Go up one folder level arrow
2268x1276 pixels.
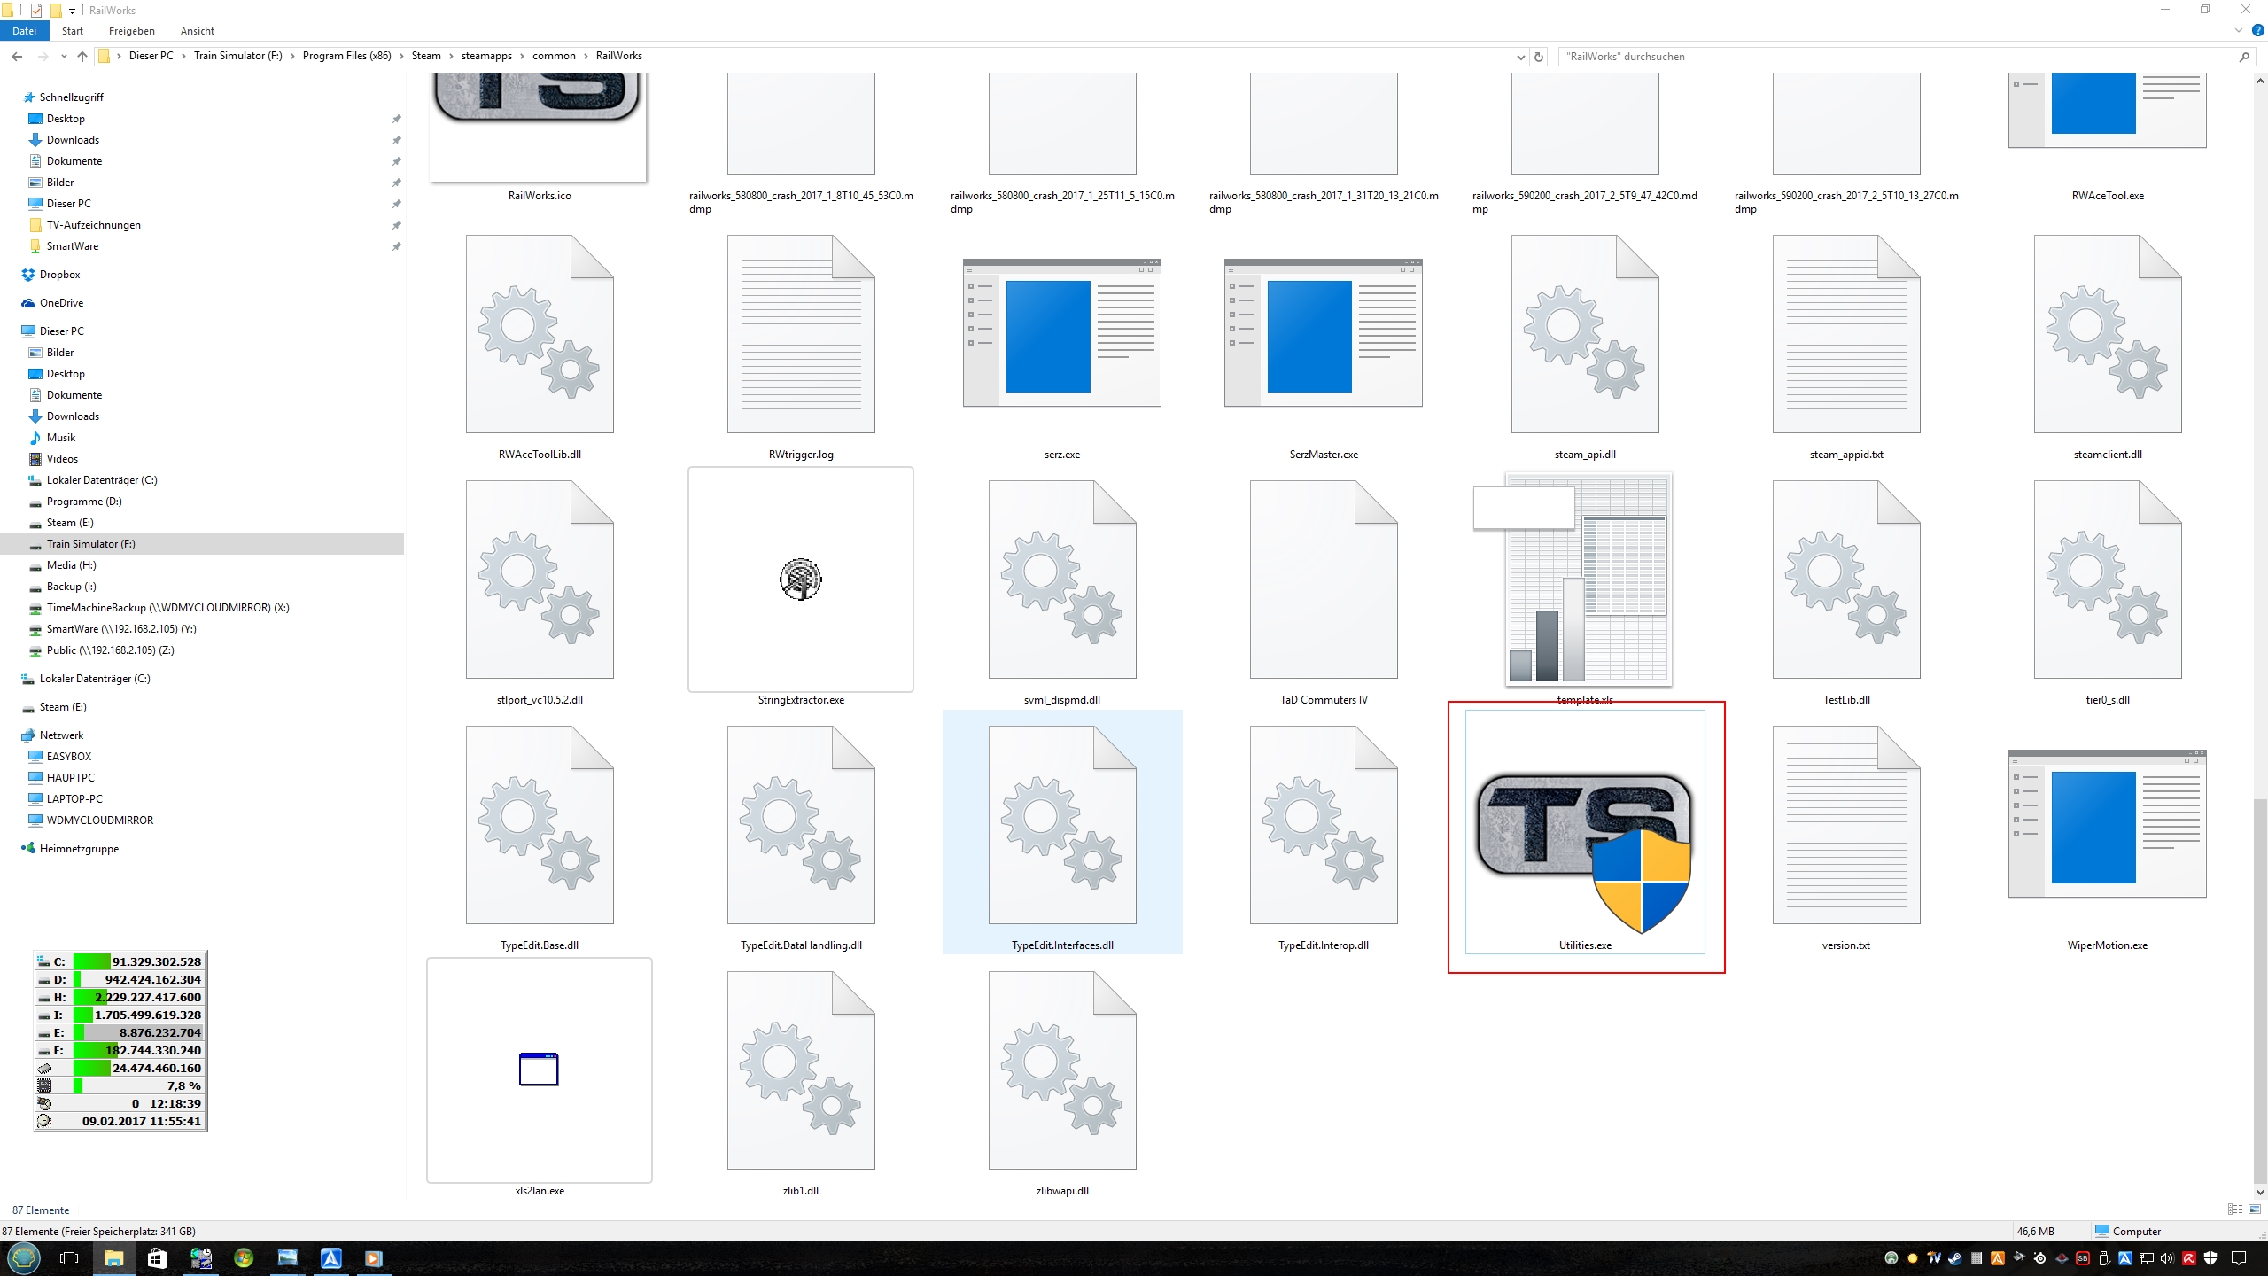pyautogui.click(x=82, y=57)
